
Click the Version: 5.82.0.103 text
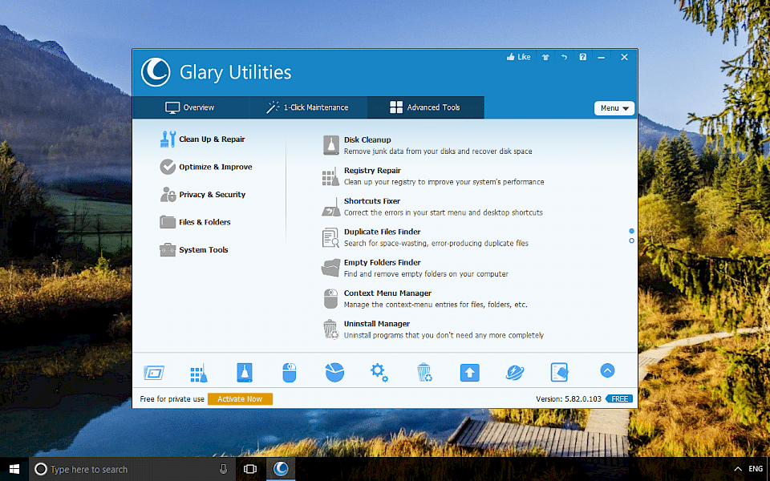click(569, 399)
